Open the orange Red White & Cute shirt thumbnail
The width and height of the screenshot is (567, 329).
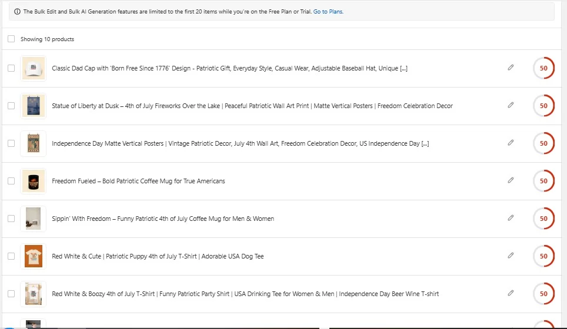point(33,256)
